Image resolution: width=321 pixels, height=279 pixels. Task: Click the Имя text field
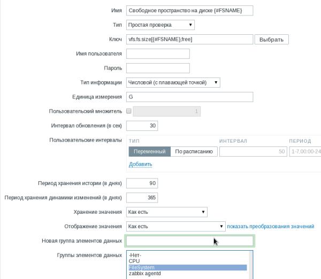189,10
